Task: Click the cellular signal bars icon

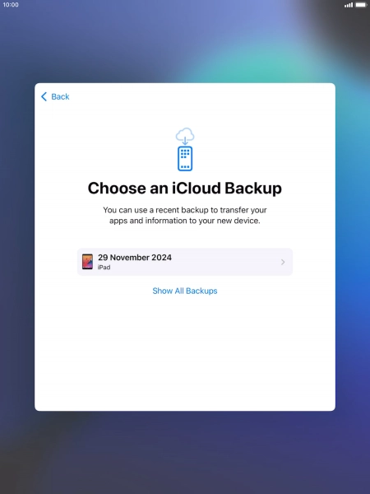Action: [x=349, y=5]
